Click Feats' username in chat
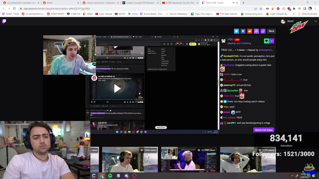Image resolution: width=319 pixels, height=179 pixels. 230,101
